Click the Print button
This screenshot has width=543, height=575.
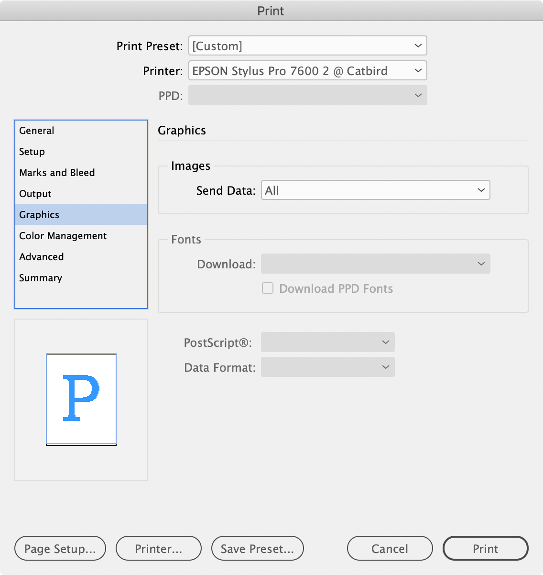click(485, 548)
